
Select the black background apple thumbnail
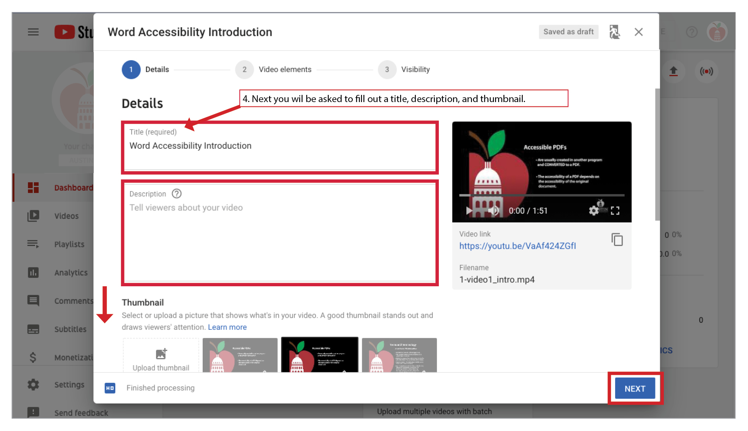(320, 355)
